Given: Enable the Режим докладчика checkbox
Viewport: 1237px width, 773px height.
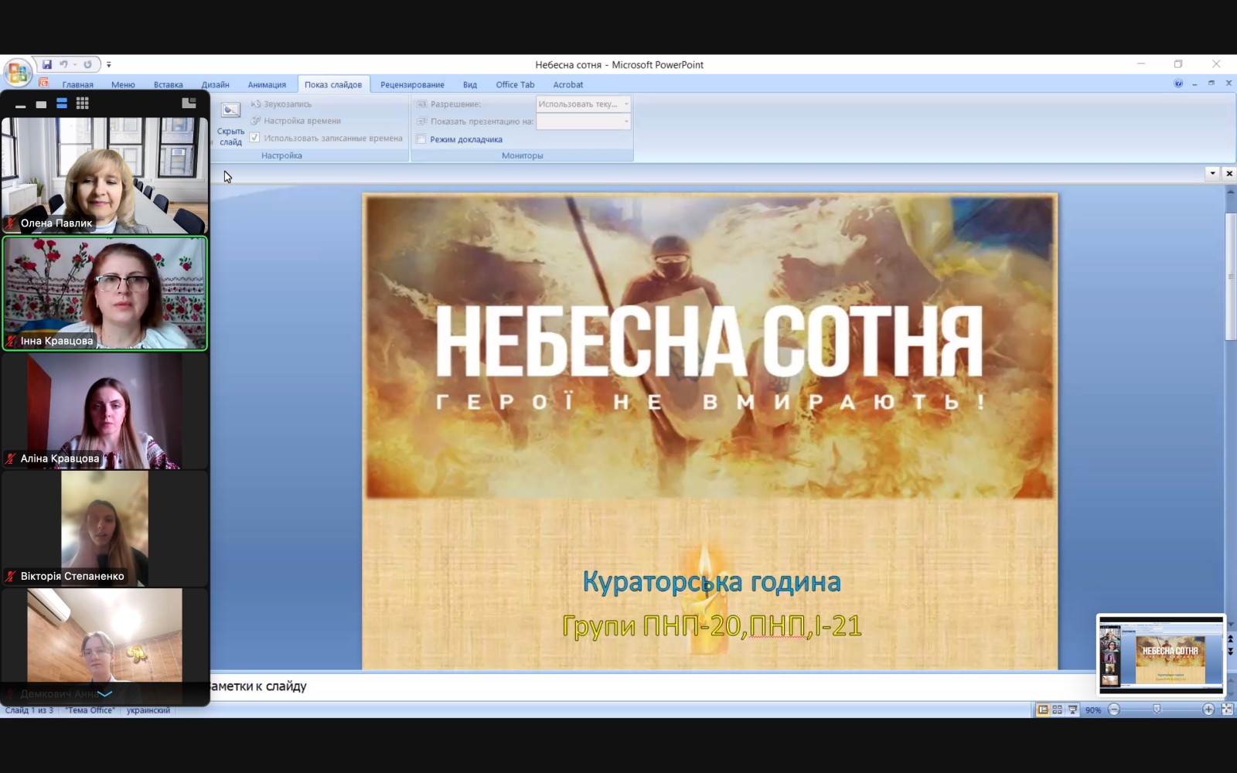Looking at the screenshot, I should tap(421, 139).
